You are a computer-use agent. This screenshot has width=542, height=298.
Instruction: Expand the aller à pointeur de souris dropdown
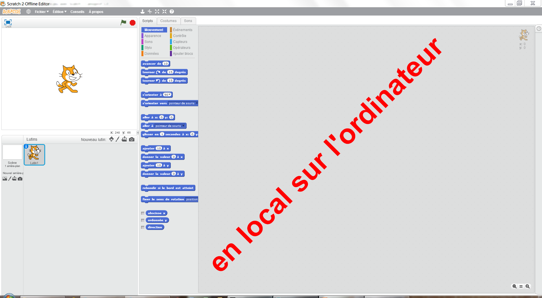pyautogui.click(x=183, y=126)
